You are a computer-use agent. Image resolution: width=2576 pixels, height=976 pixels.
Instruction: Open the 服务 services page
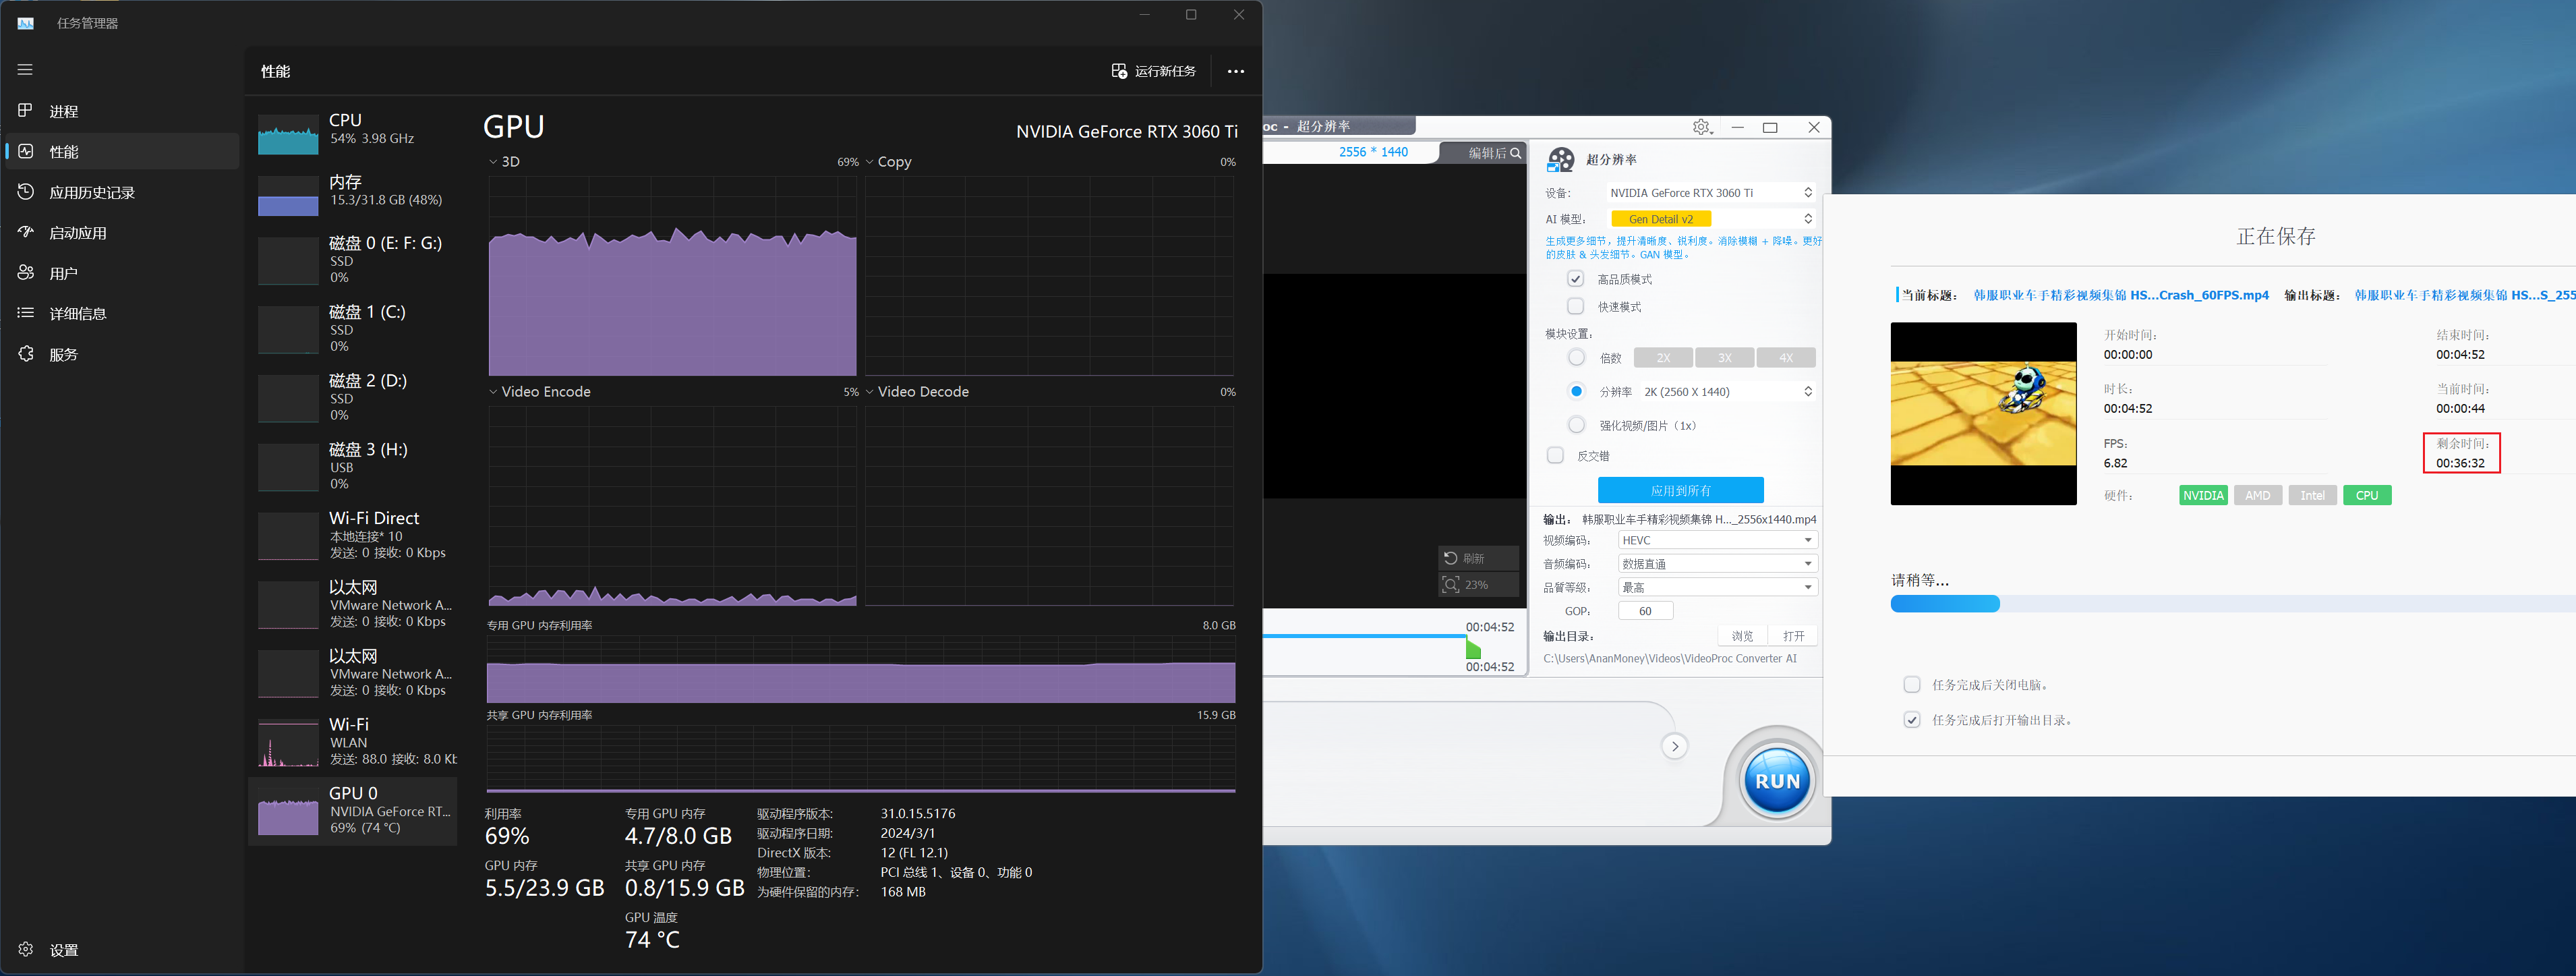coord(122,354)
